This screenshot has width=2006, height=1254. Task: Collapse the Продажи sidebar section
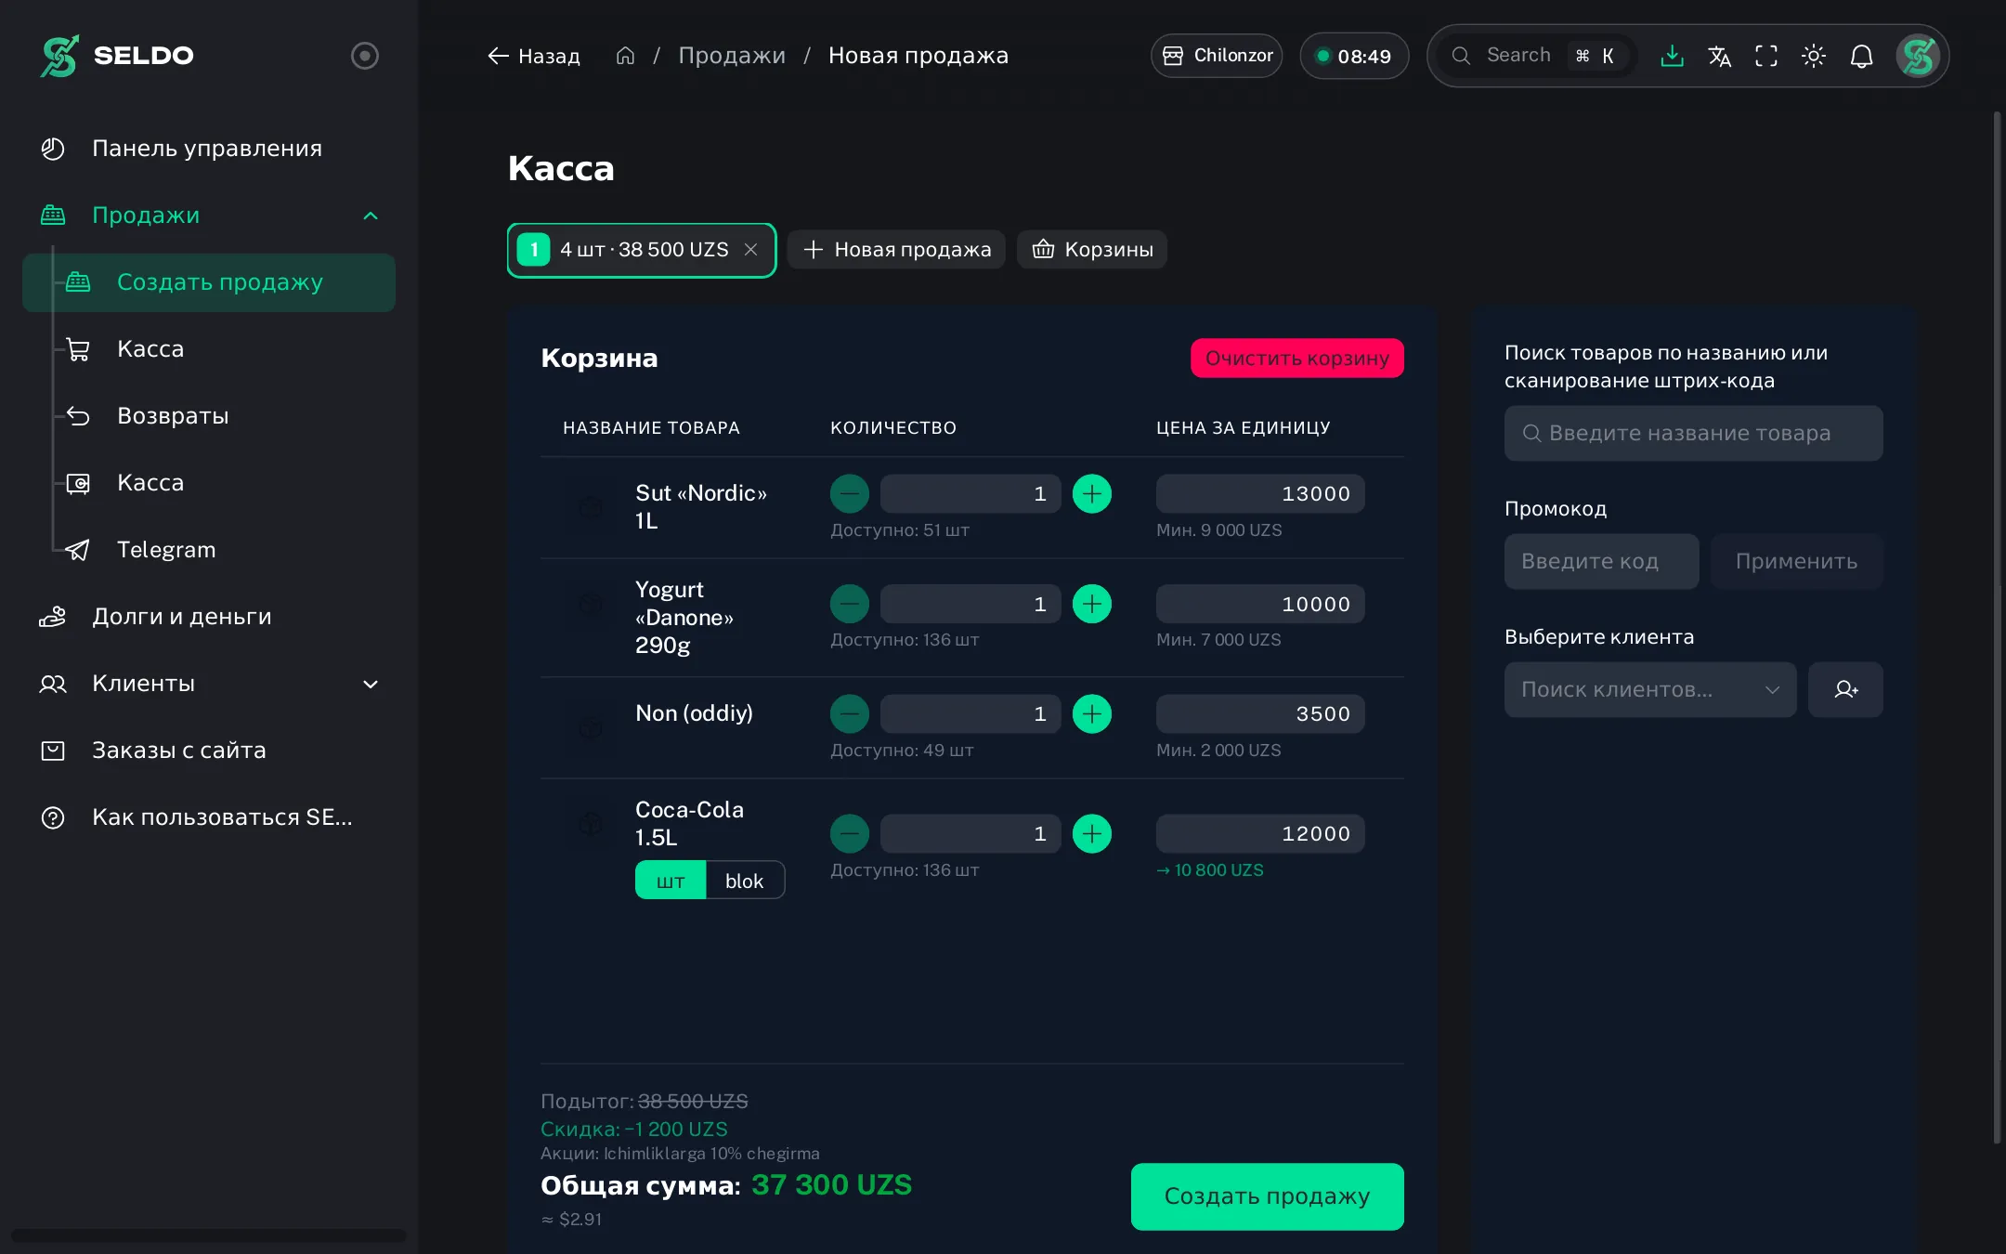coord(371,216)
